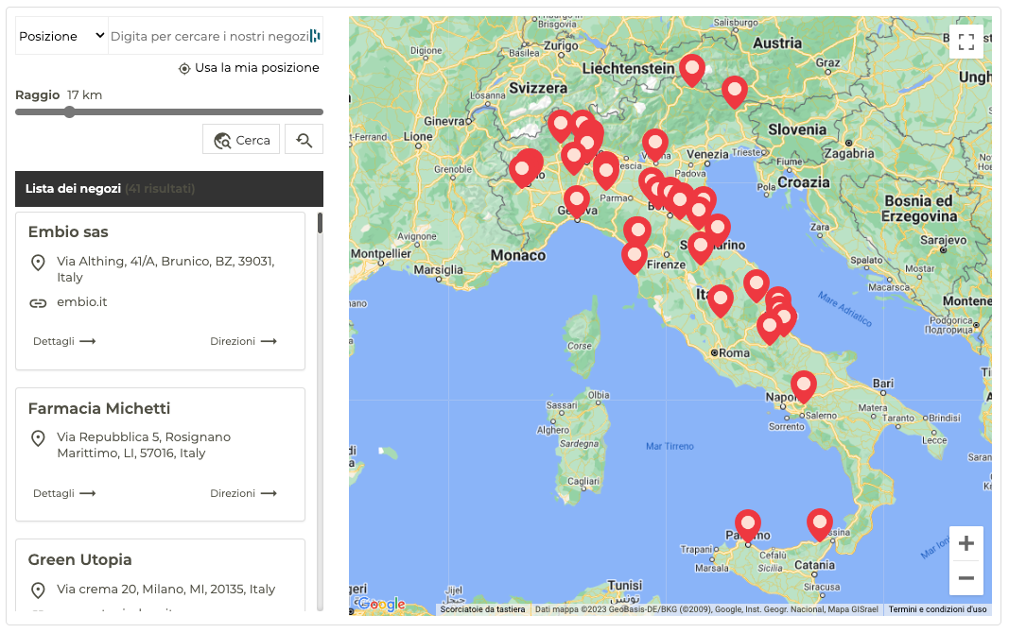The height and width of the screenshot is (633, 1009).
Task: Click Usa la mia posizione
Action: (x=250, y=68)
